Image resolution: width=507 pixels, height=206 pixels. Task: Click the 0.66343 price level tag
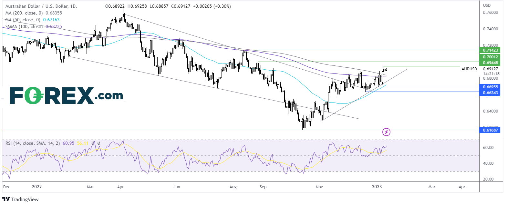point(490,93)
